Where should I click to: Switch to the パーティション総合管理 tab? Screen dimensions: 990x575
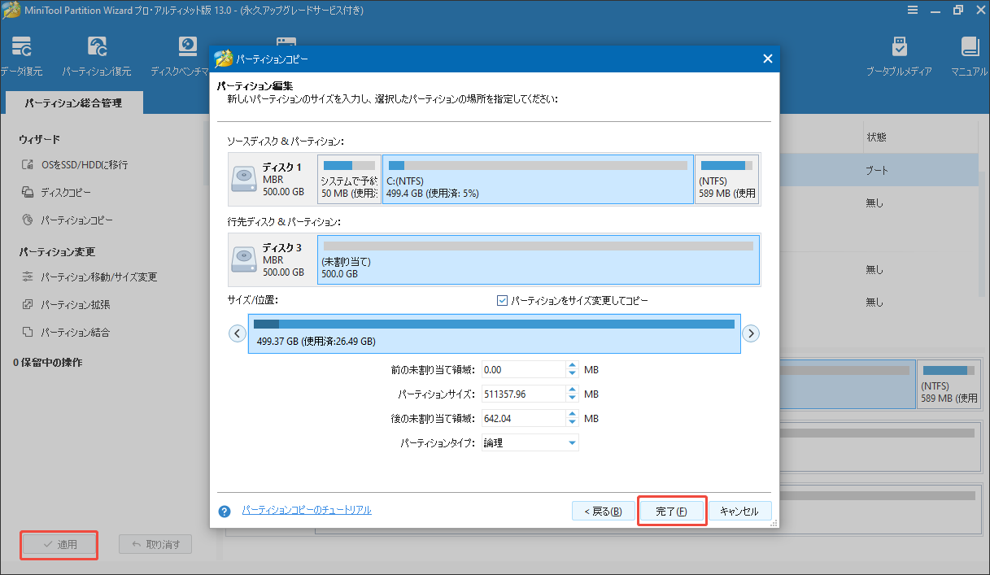(74, 102)
